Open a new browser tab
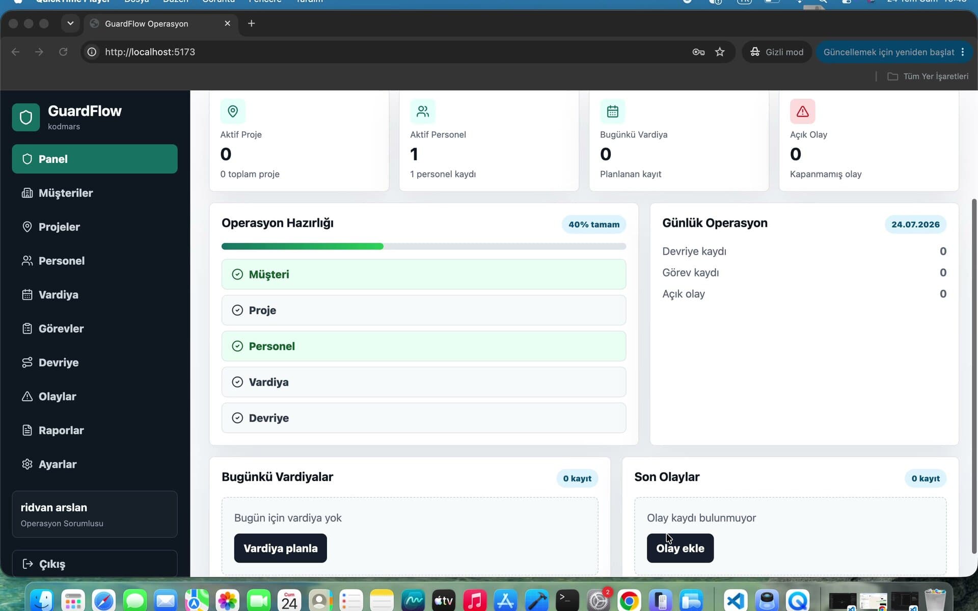Screen dimensions: 978x611 point(251,23)
